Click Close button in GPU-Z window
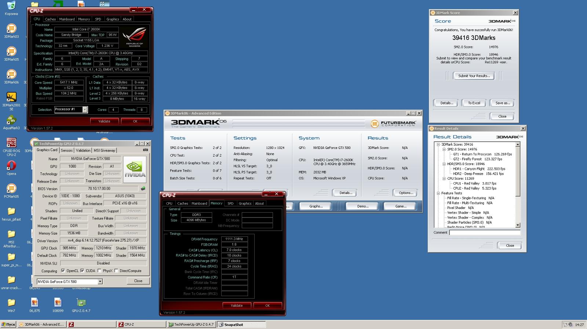This screenshot has width=587, height=329. (138, 281)
